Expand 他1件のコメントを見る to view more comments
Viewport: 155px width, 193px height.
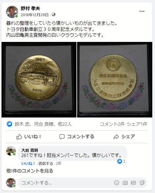click(30, 171)
